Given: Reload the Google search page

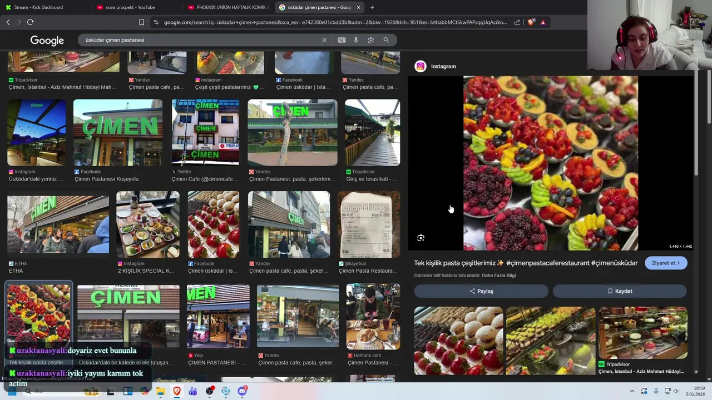Looking at the screenshot, I should pyautogui.click(x=30, y=22).
